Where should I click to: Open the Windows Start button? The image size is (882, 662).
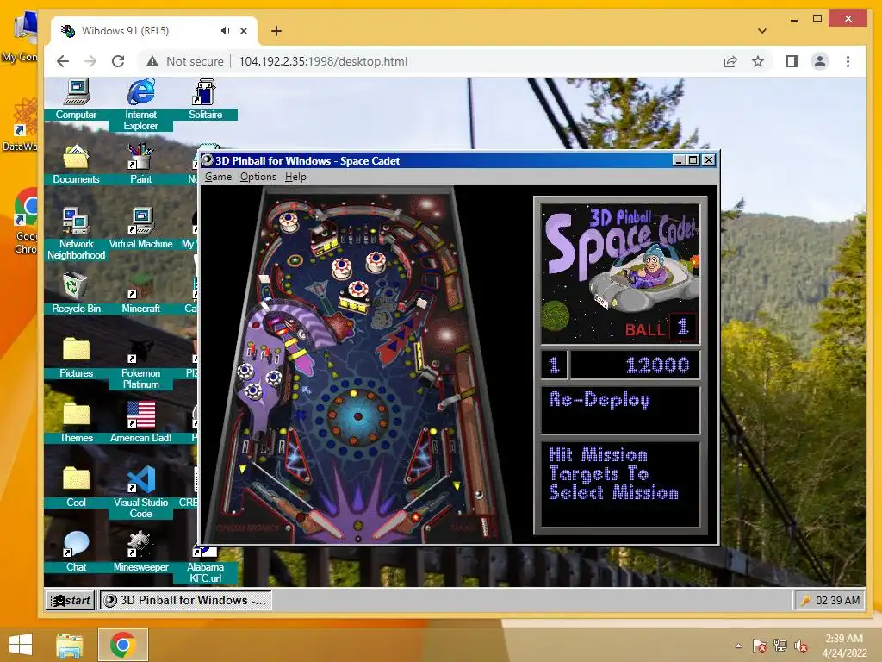[x=21, y=645]
